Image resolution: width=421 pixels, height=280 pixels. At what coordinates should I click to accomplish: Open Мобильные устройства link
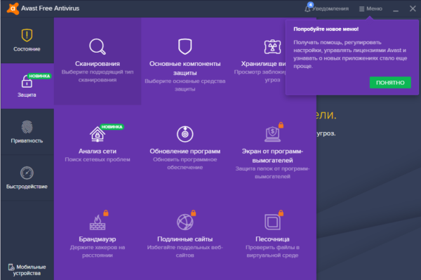pyautogui.click(x=27, y=270)
